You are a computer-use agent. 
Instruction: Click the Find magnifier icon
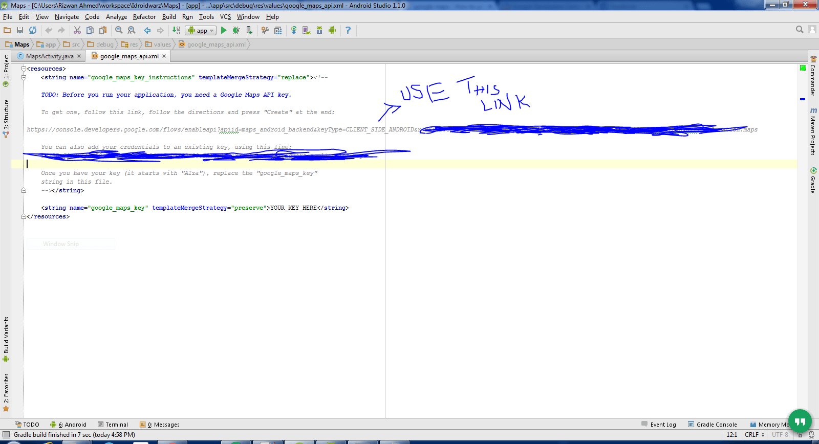click(119, 30)
